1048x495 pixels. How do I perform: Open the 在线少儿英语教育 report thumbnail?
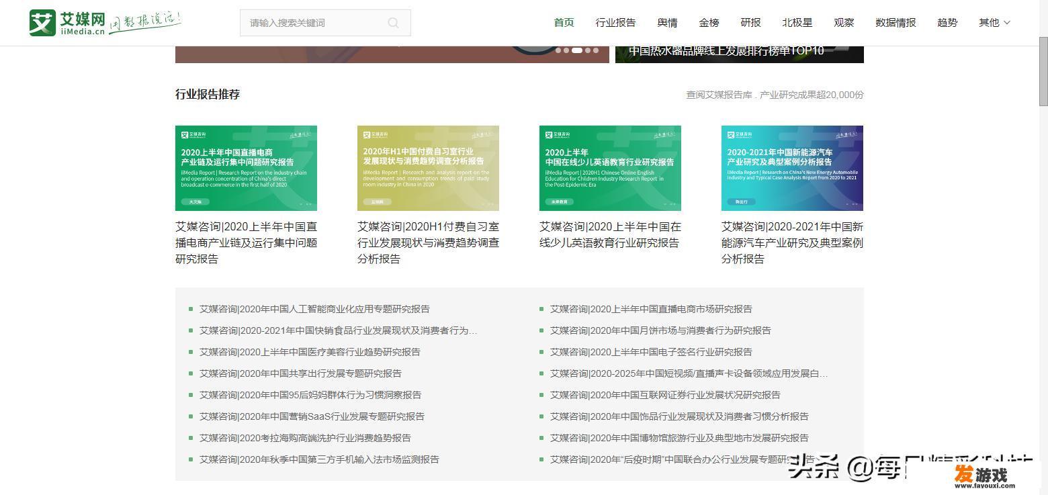(x=610, y=168)
